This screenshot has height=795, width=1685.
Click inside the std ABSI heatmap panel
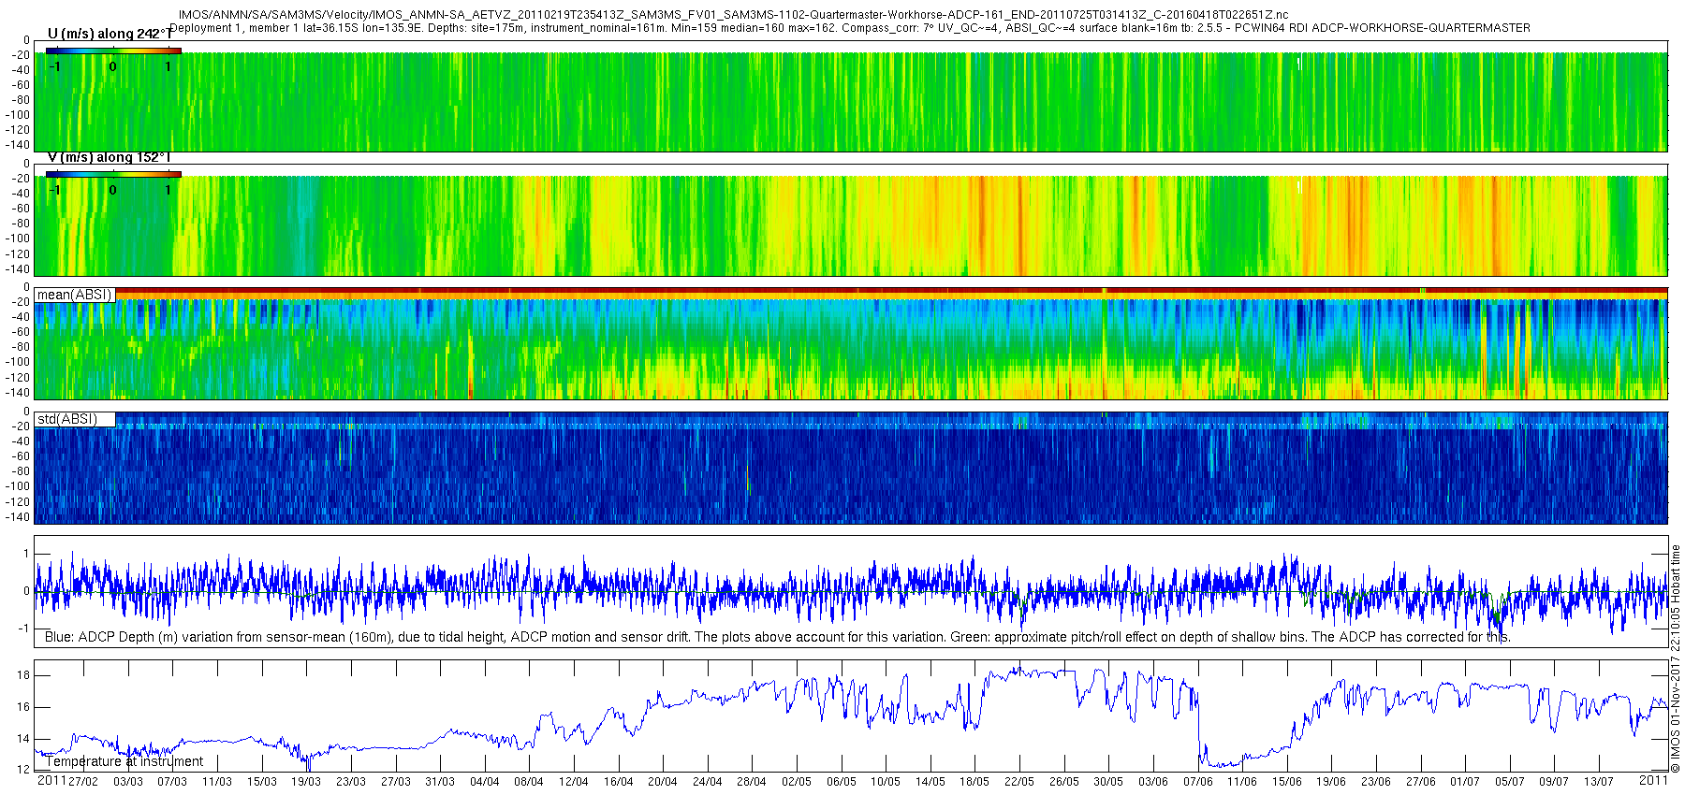(851, 467)
